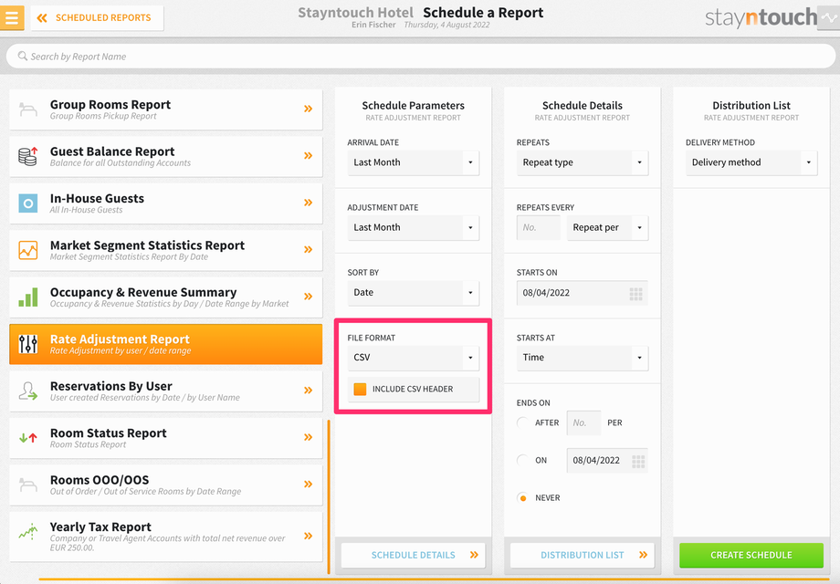Click the Ends On After number field
840x584 pixels.
point(583,422)
